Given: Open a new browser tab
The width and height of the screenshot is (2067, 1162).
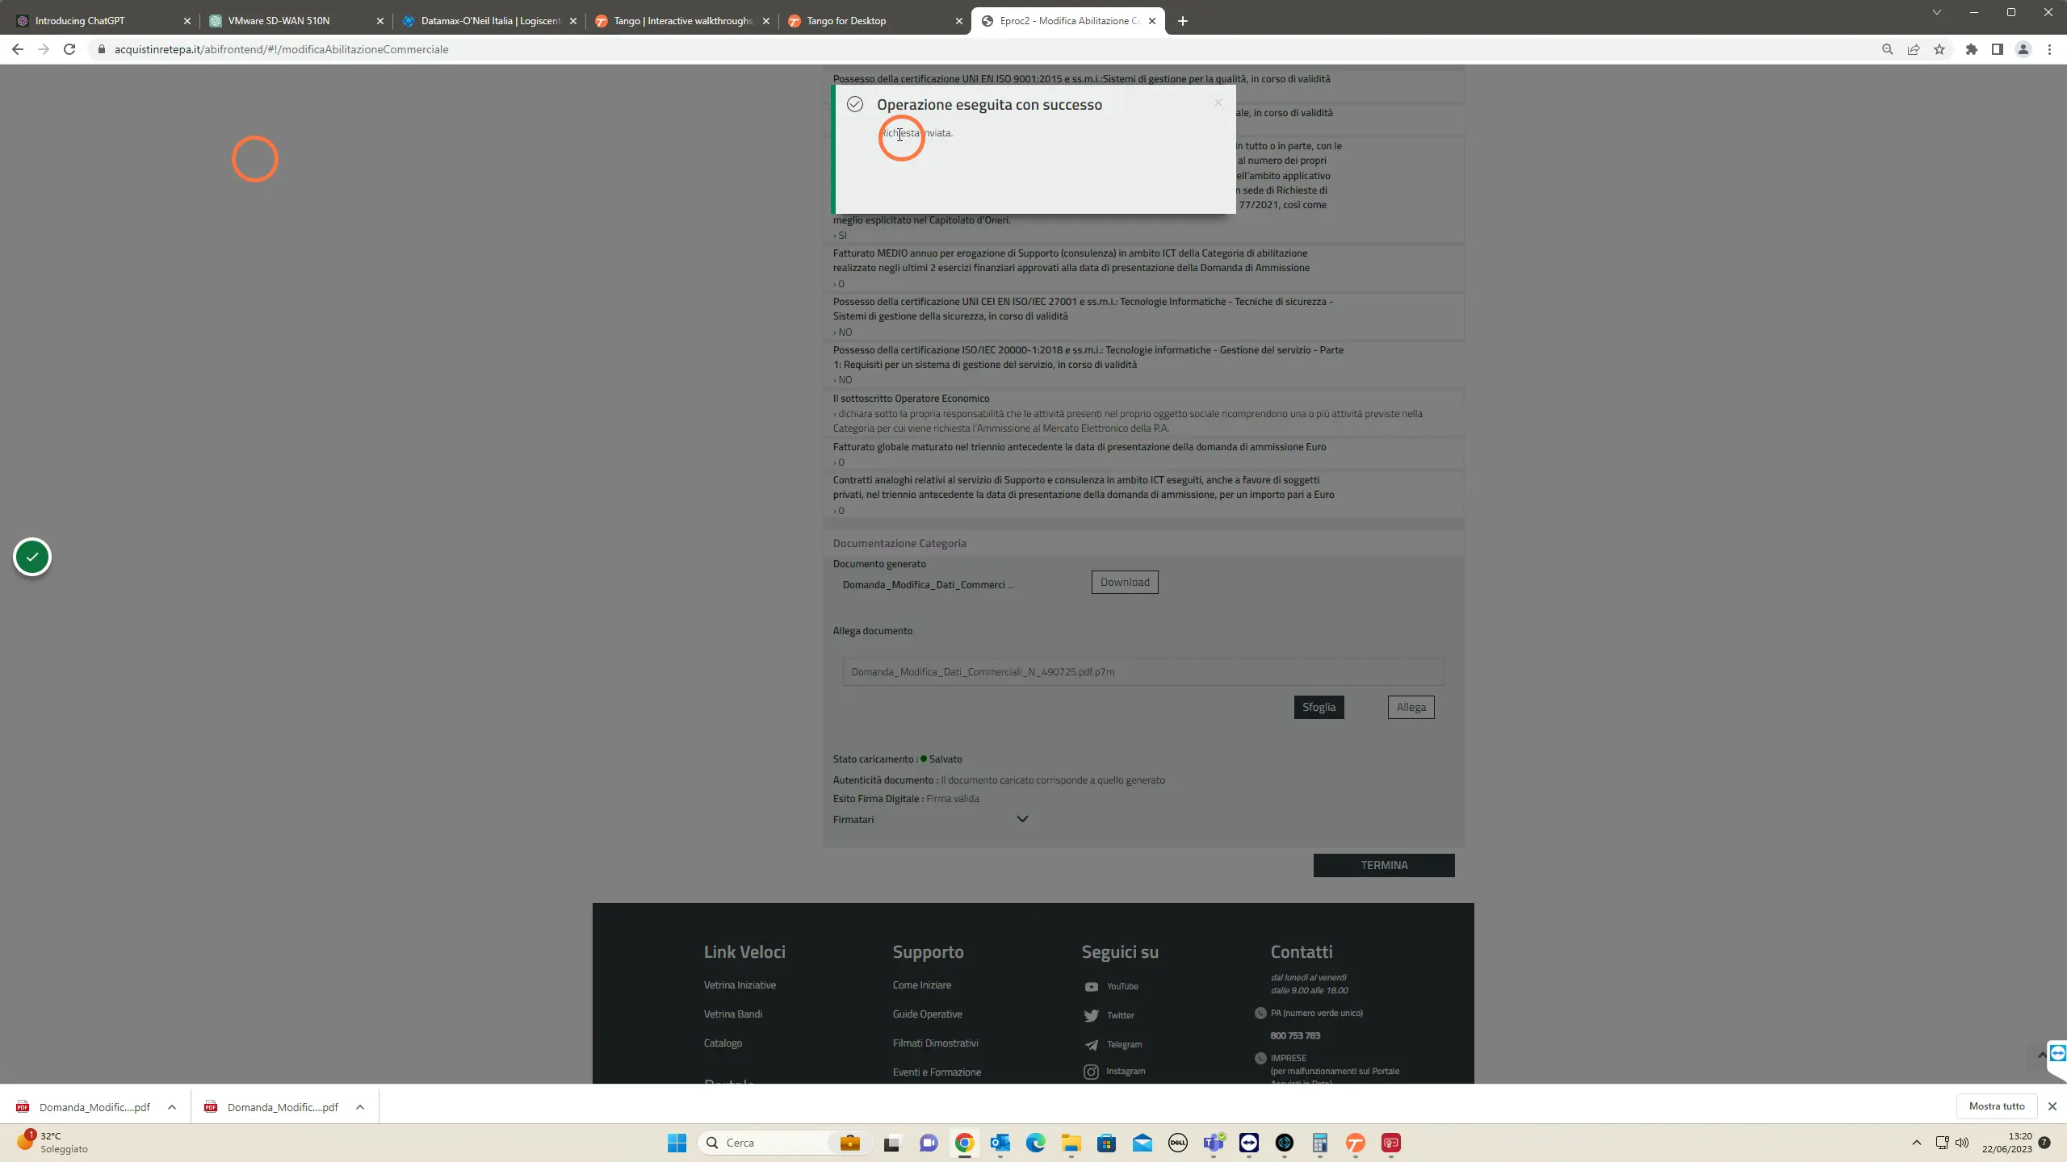Looking at the screenshot, I should tap(1183, 21).
